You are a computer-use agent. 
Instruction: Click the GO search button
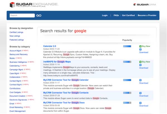[39, 15]
